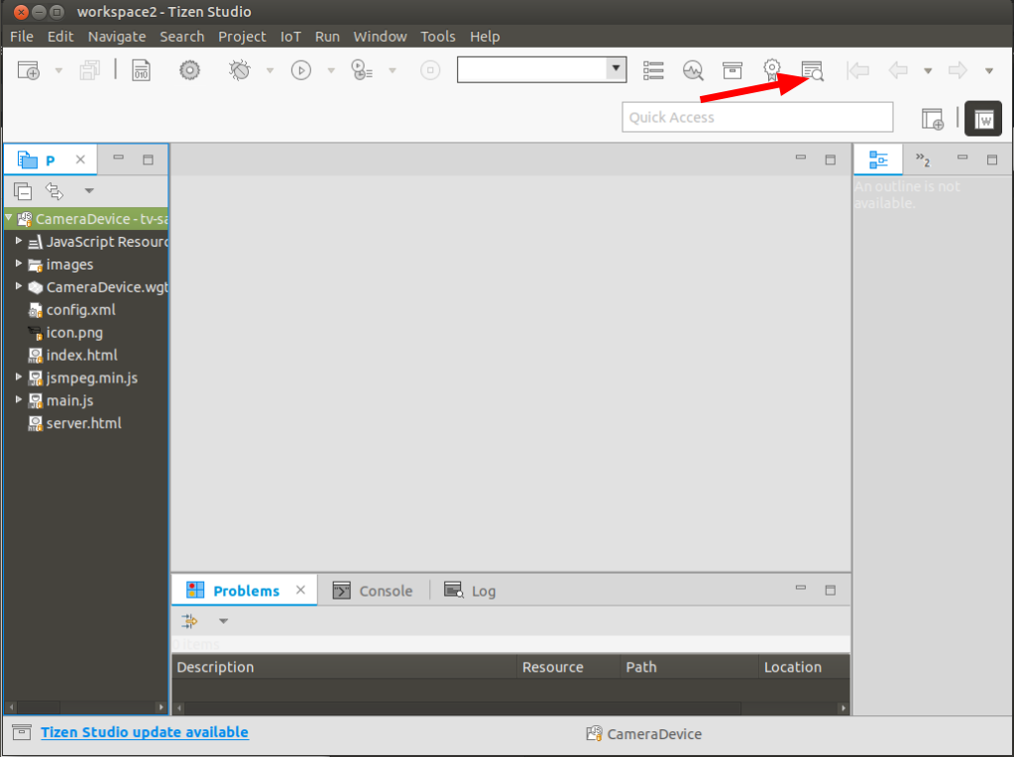Open the IoT menu
The height and width of the screenshot is (757, 1014).
coord(290,37)
